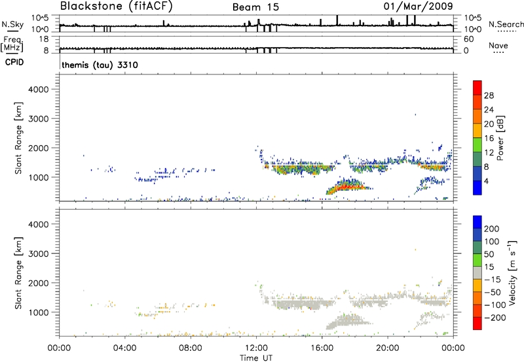Pick Power colorbar segment between 24 and 28
Image resolution: width=524 pixels, height=362 pixels.
[x=477, y=102]
